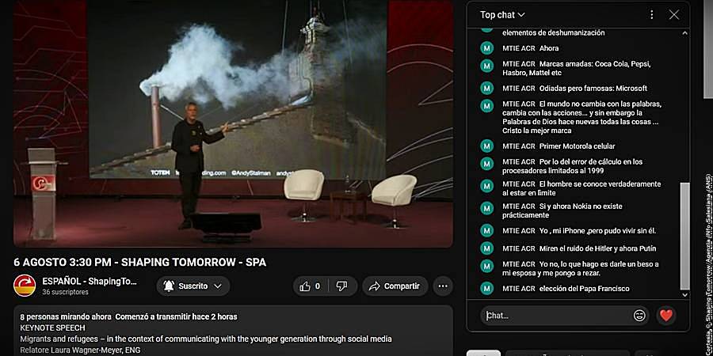Click the chat scroll-up arrow
This screenshot has height=356, width=713.
685,32
